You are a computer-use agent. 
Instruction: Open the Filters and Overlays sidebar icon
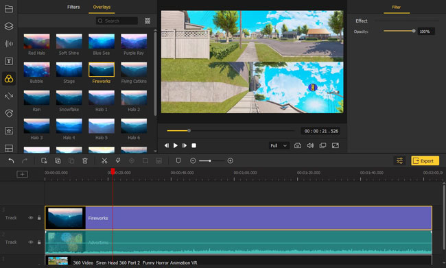tap(9, 79)
